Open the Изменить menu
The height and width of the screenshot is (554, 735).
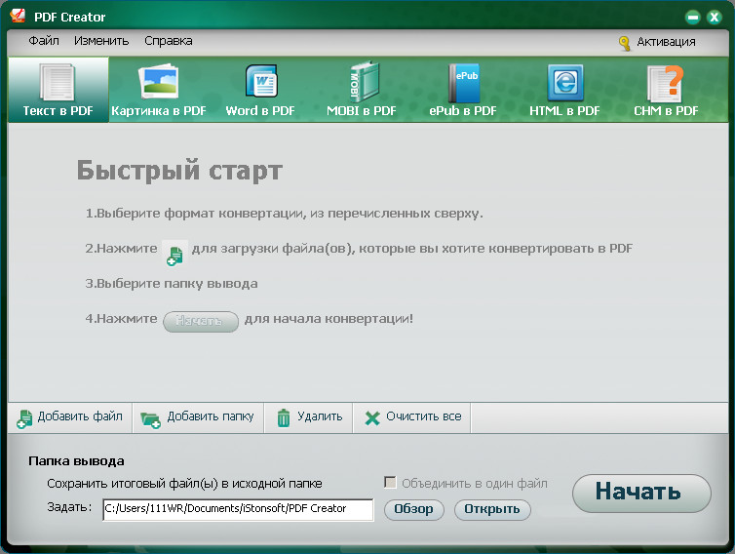click(x=101, y=41)
